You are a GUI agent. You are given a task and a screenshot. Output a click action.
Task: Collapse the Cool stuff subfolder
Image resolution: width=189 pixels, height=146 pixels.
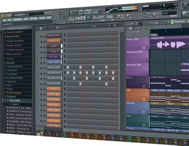[x=14, y=100]
